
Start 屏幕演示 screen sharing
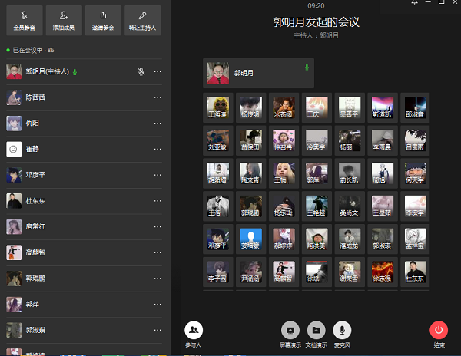point(290,331)
